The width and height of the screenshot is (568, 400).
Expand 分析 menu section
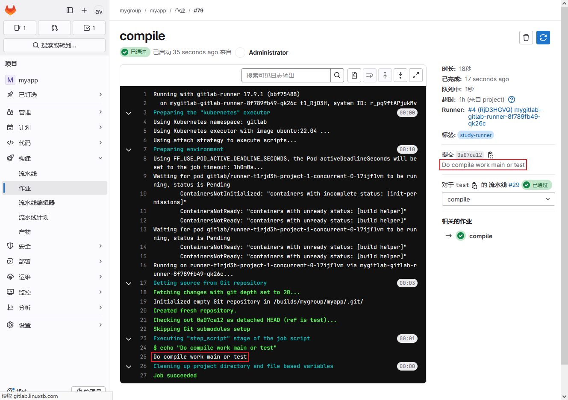[x=54, y=307]
